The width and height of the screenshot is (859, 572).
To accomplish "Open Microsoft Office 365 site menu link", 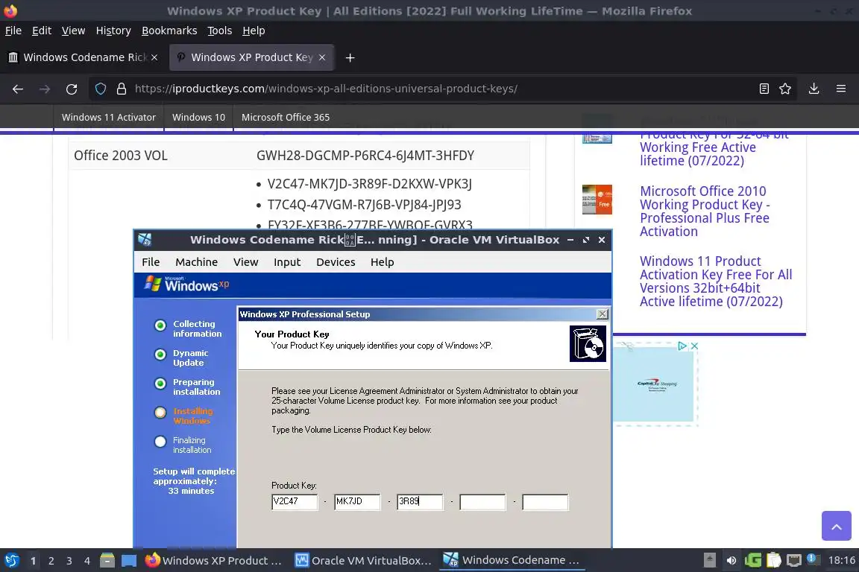I will pyautogui.click(x=286, y=117).
